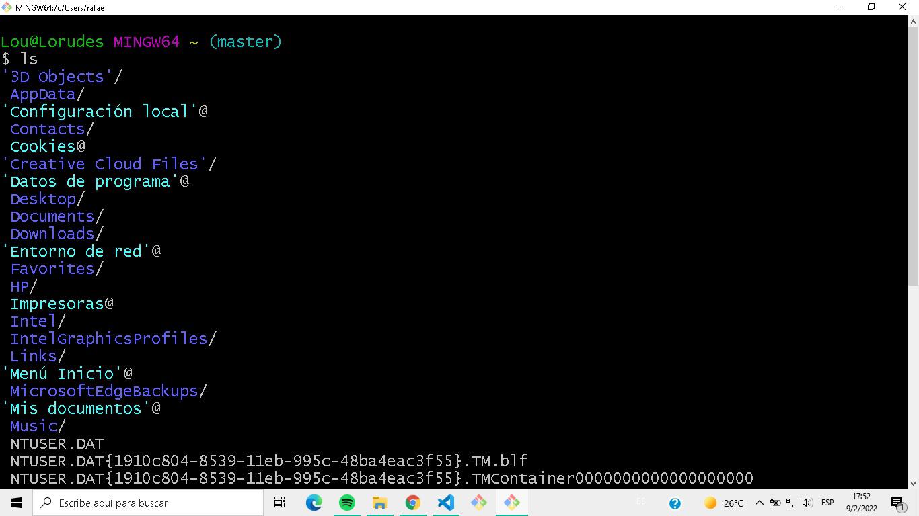919x516 pixels.
Task: Open the network status tray icon
Action: (x=791, y=503)
